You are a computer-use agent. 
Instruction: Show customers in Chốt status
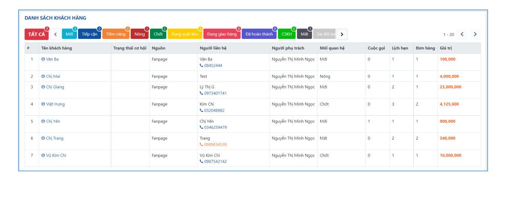click(158, 34)
